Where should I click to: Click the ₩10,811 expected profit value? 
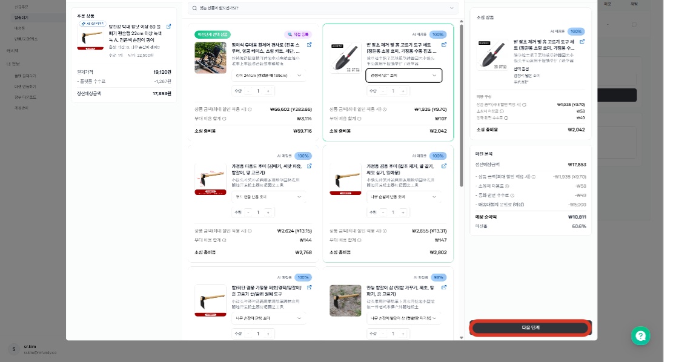click(x=577, y=217)
